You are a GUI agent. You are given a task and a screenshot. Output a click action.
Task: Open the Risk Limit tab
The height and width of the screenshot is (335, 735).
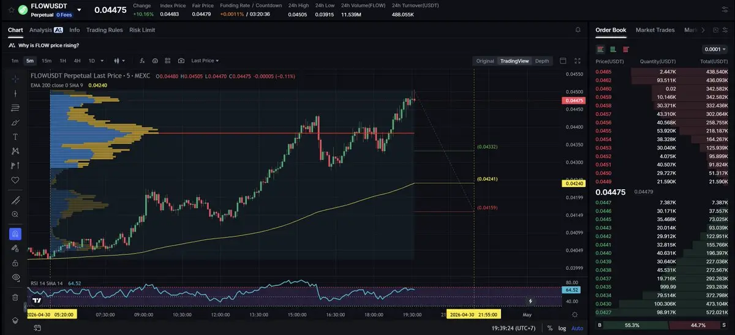point(142,30)
